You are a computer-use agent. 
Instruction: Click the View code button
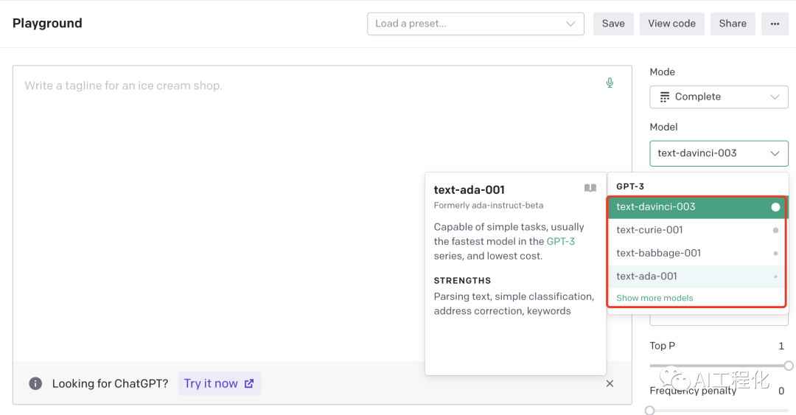click(671, 24)
